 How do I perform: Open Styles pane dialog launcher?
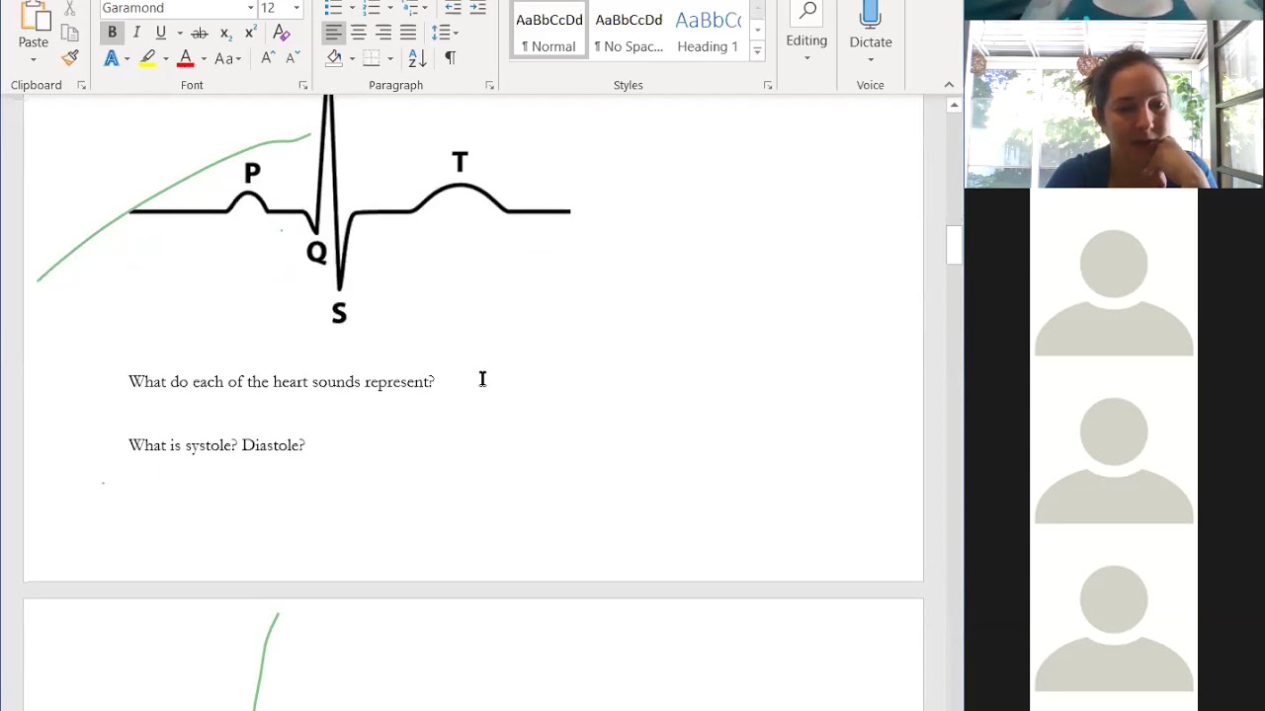pos(767,86)
